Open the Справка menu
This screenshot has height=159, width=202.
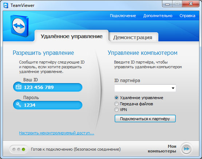point(187,16)
